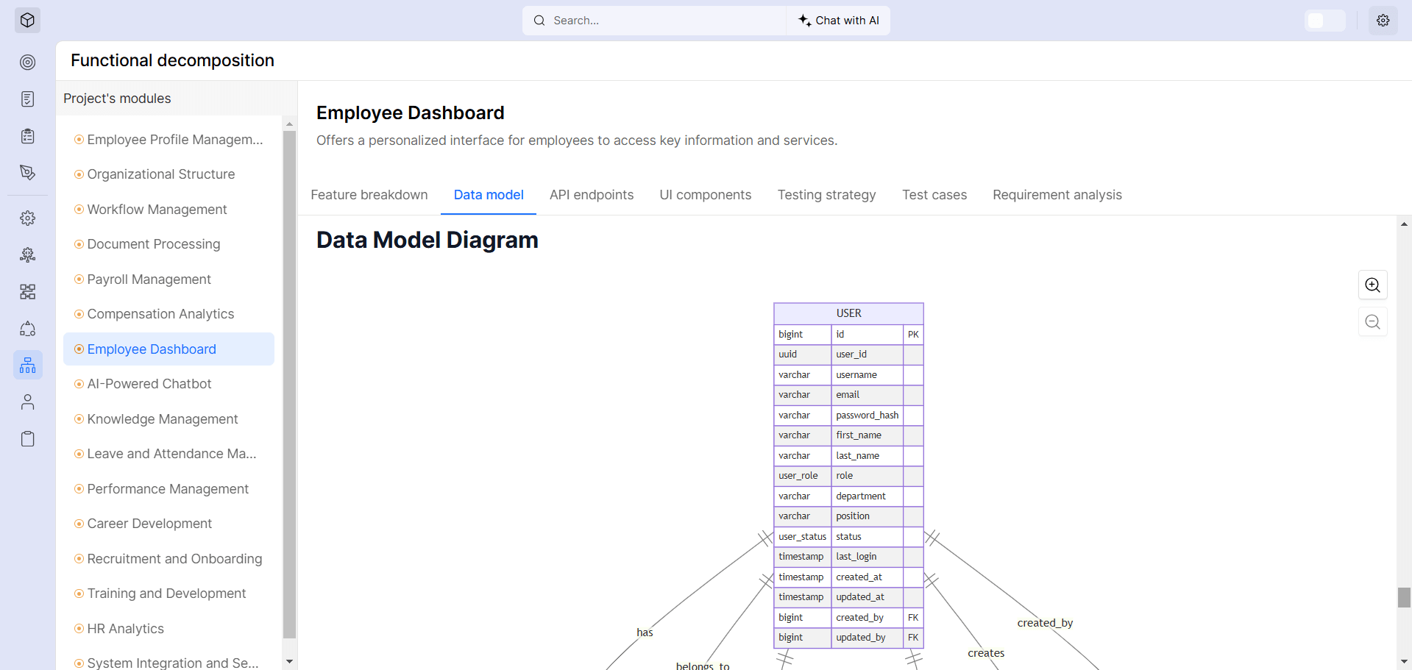Open the hierarchy tree sidebar icon
The height and width of the screenshot is (670, 1412).
[27, 365]
